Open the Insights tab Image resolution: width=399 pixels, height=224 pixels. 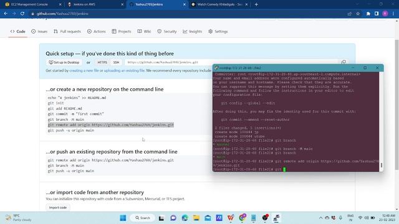coord(193,32)
